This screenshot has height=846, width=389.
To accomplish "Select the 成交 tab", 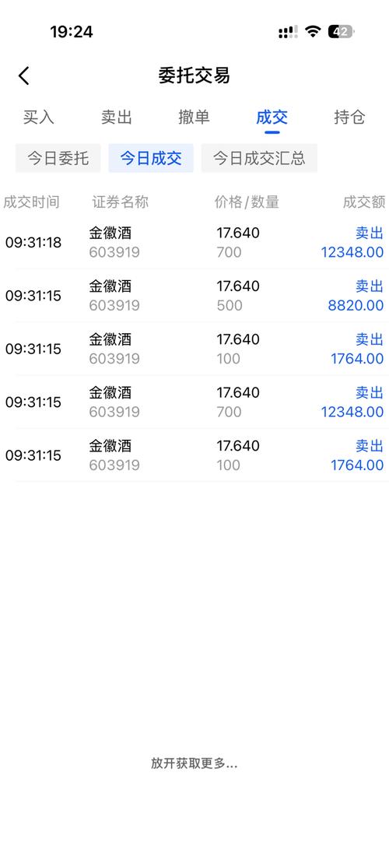I will click(x=272, y=117).
